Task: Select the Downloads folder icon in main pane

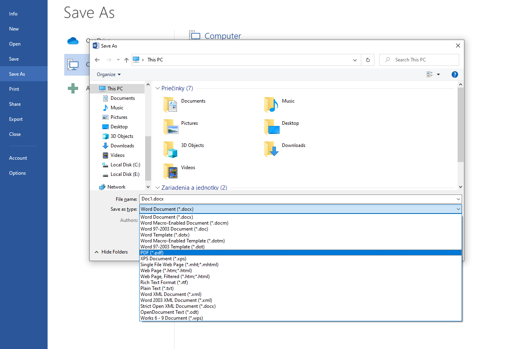Action: click(271, 149)
